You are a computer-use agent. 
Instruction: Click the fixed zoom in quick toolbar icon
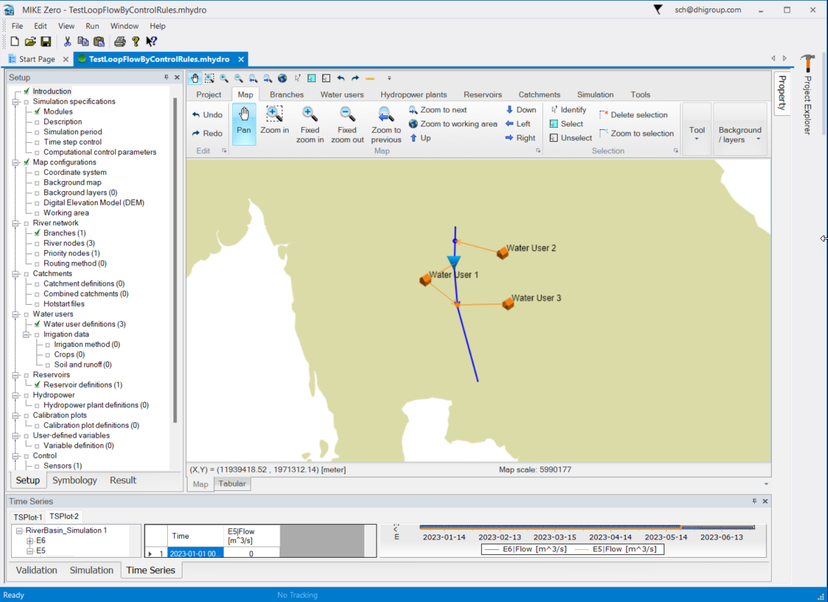click(x=225, y=78)
